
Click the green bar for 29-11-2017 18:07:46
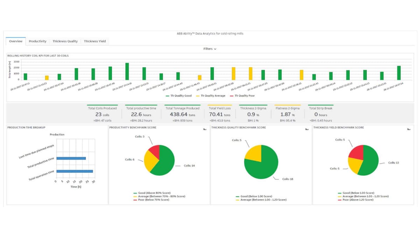110,73
